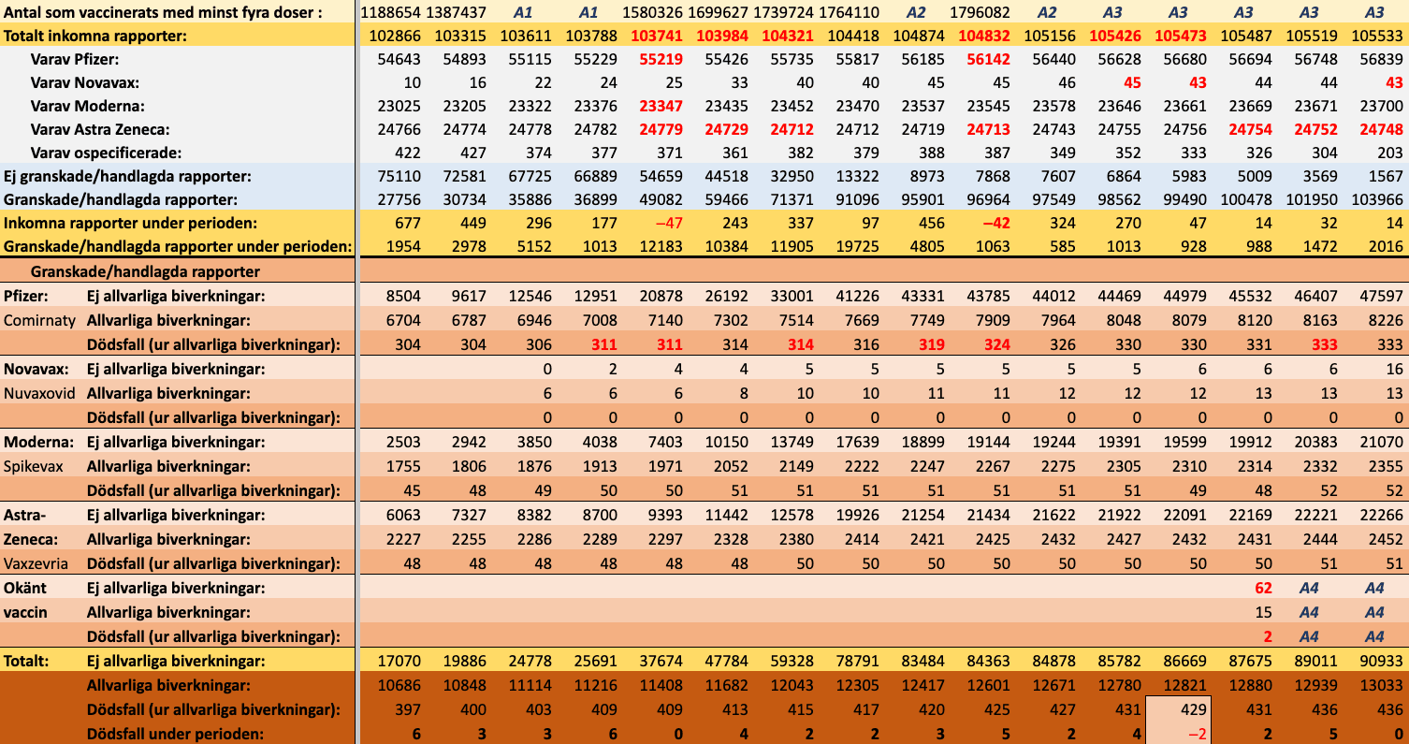Viewport: 1409px width, 744px height.
Task: Select the 'Nuvaxovid' vaccine name cell
Action: [39, 393]
